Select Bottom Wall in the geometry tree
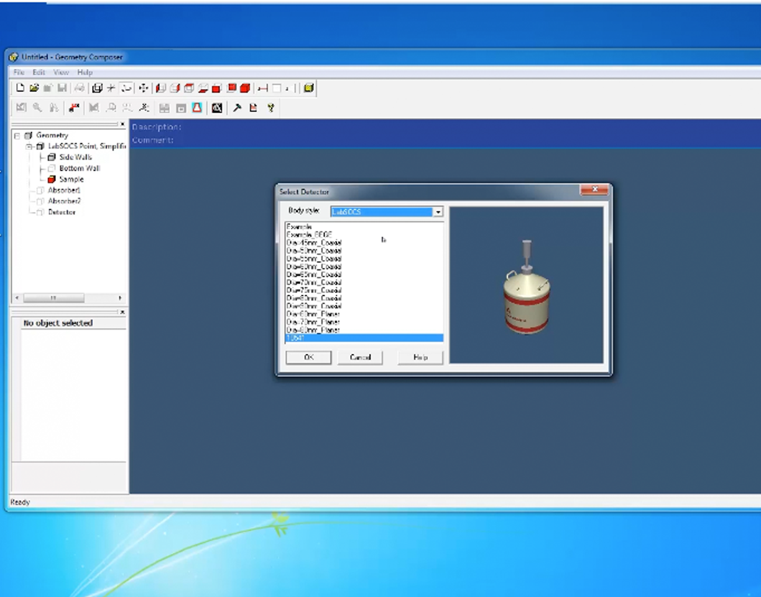This screenshot has width=761, height=597. (x=80, y=169)
